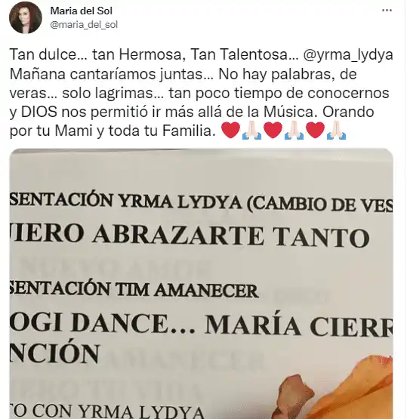Click the second praying hands emoji

click(x=294, y=131)
